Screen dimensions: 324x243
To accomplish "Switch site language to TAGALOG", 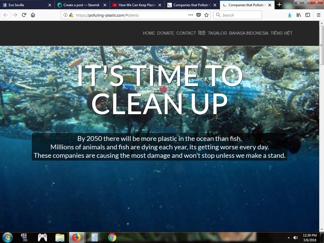I will (x=217, y=33).
